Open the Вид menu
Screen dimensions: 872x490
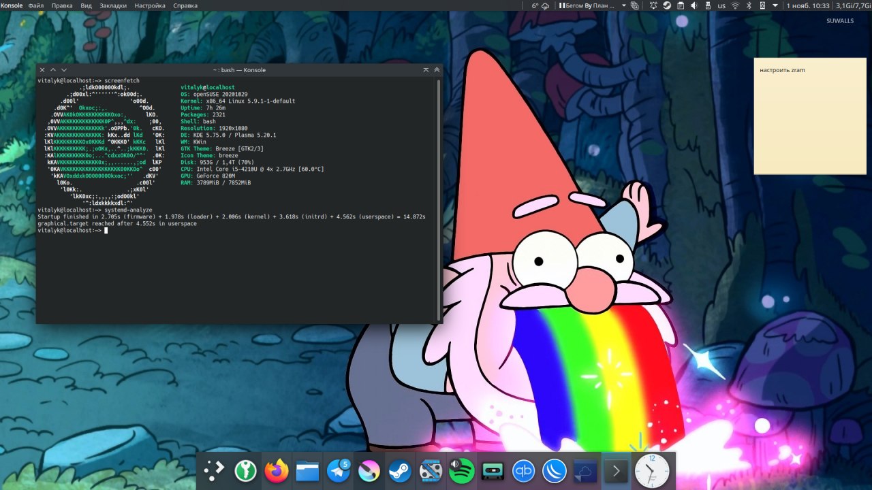coord(87,5)
